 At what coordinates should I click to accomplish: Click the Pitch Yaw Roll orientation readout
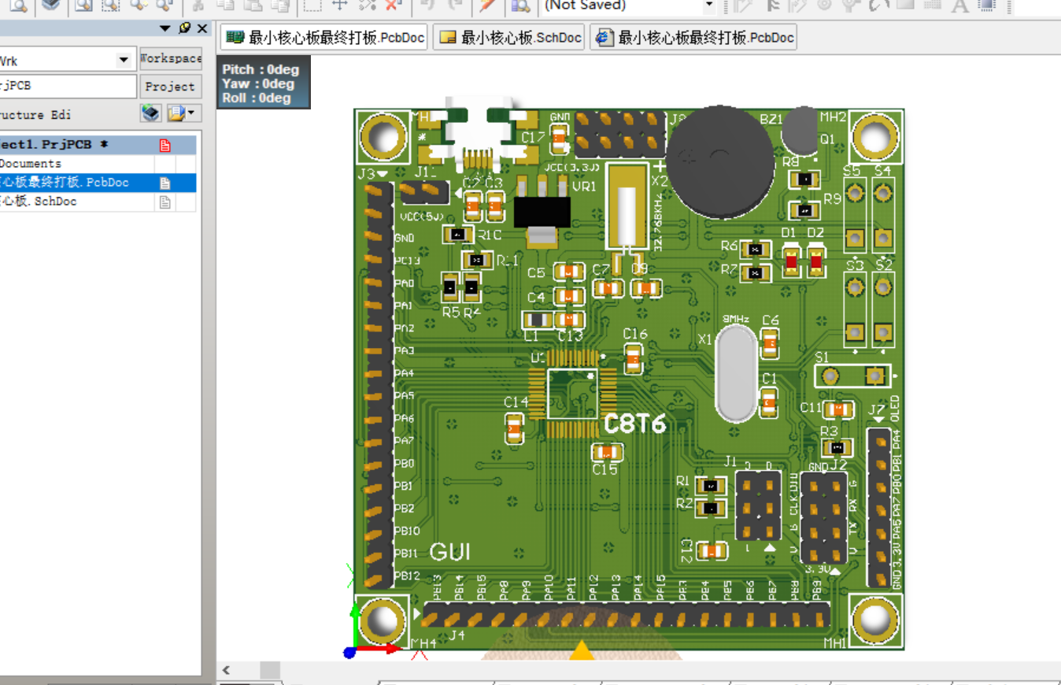click(263, 83)
